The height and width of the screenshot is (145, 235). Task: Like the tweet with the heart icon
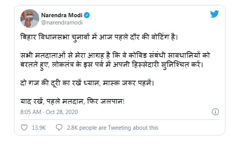(x=24, y=127)
